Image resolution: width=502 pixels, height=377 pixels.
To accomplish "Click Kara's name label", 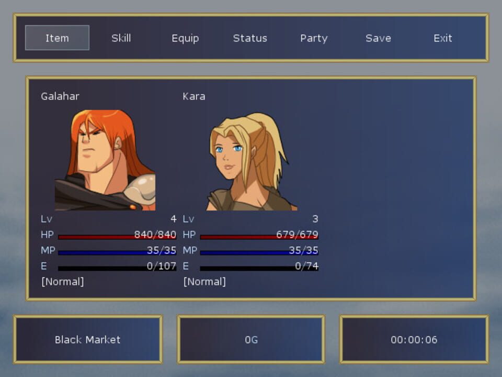I will (194, 96).
